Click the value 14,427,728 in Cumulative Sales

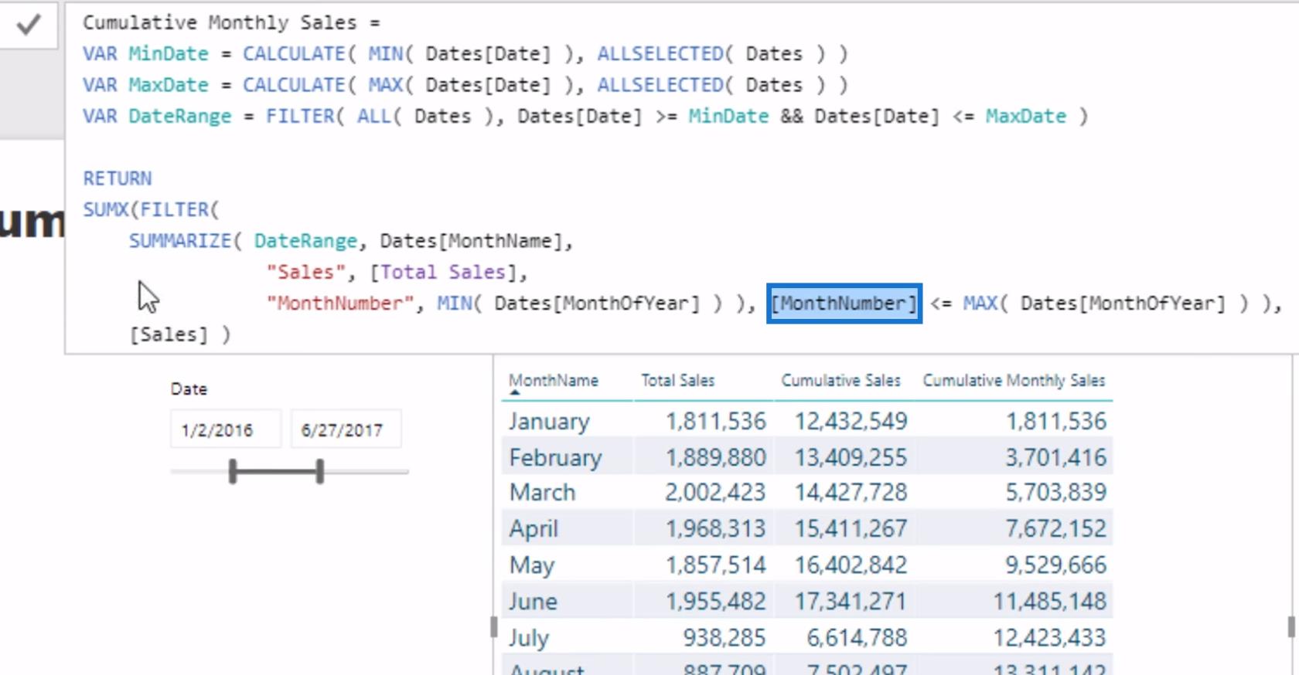(x=851, y=493)
